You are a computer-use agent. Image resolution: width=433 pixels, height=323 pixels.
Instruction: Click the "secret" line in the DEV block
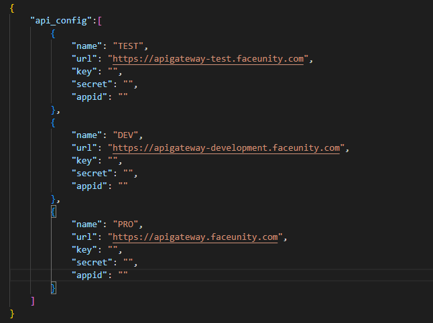(x=105, y=174)
